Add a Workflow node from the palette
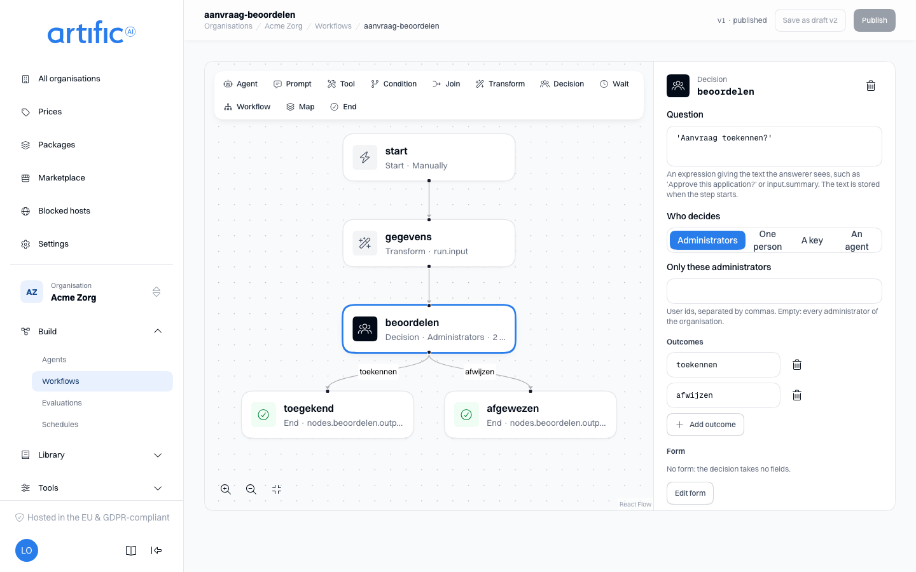 pos(247,107)
